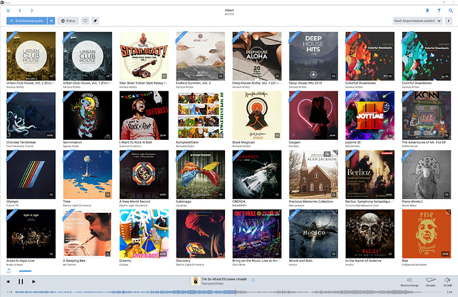Open the Deep House Hits 2019 album

click(x=313, y=56)
